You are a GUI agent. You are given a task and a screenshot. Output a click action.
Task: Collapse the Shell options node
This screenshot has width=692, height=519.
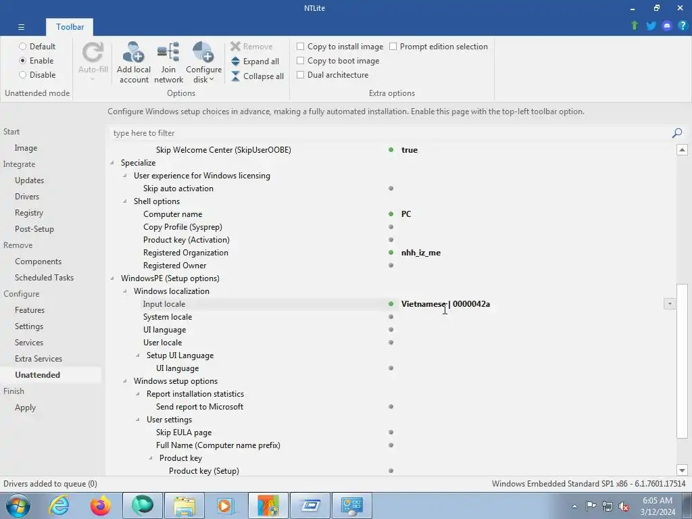click(125, 201)
